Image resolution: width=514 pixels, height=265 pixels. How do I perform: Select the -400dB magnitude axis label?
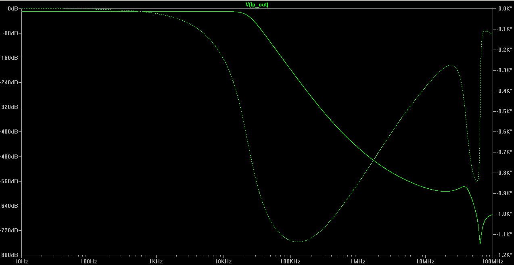pos(9,131)
